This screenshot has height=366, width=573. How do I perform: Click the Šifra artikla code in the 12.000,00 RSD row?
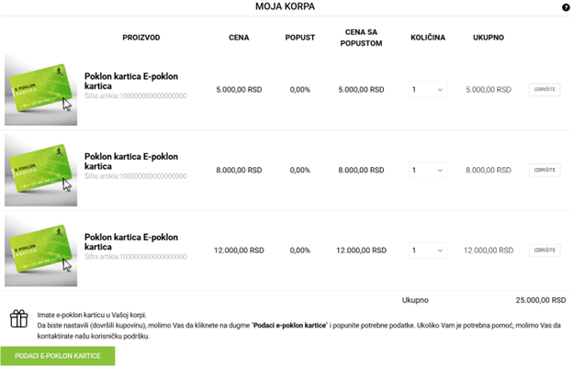(136, 257)
